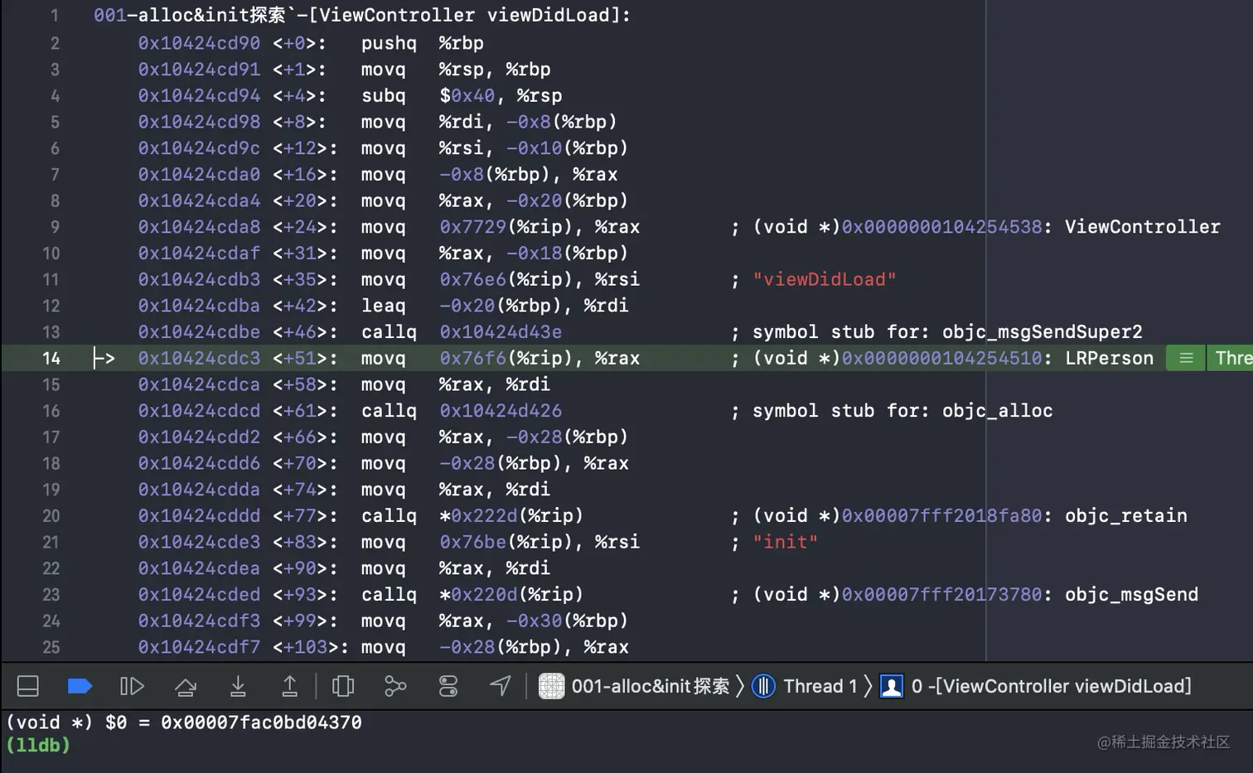Click the 'objc_alloc' symbol stub comment
Screen dimensions: 1253x773
pyautogui.click(x=997, y=410)
